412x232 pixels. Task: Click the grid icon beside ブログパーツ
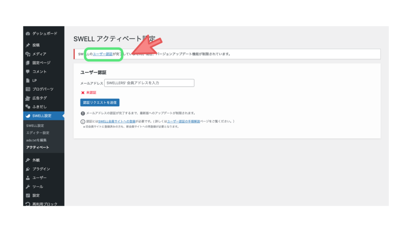[x=28, y=89]
